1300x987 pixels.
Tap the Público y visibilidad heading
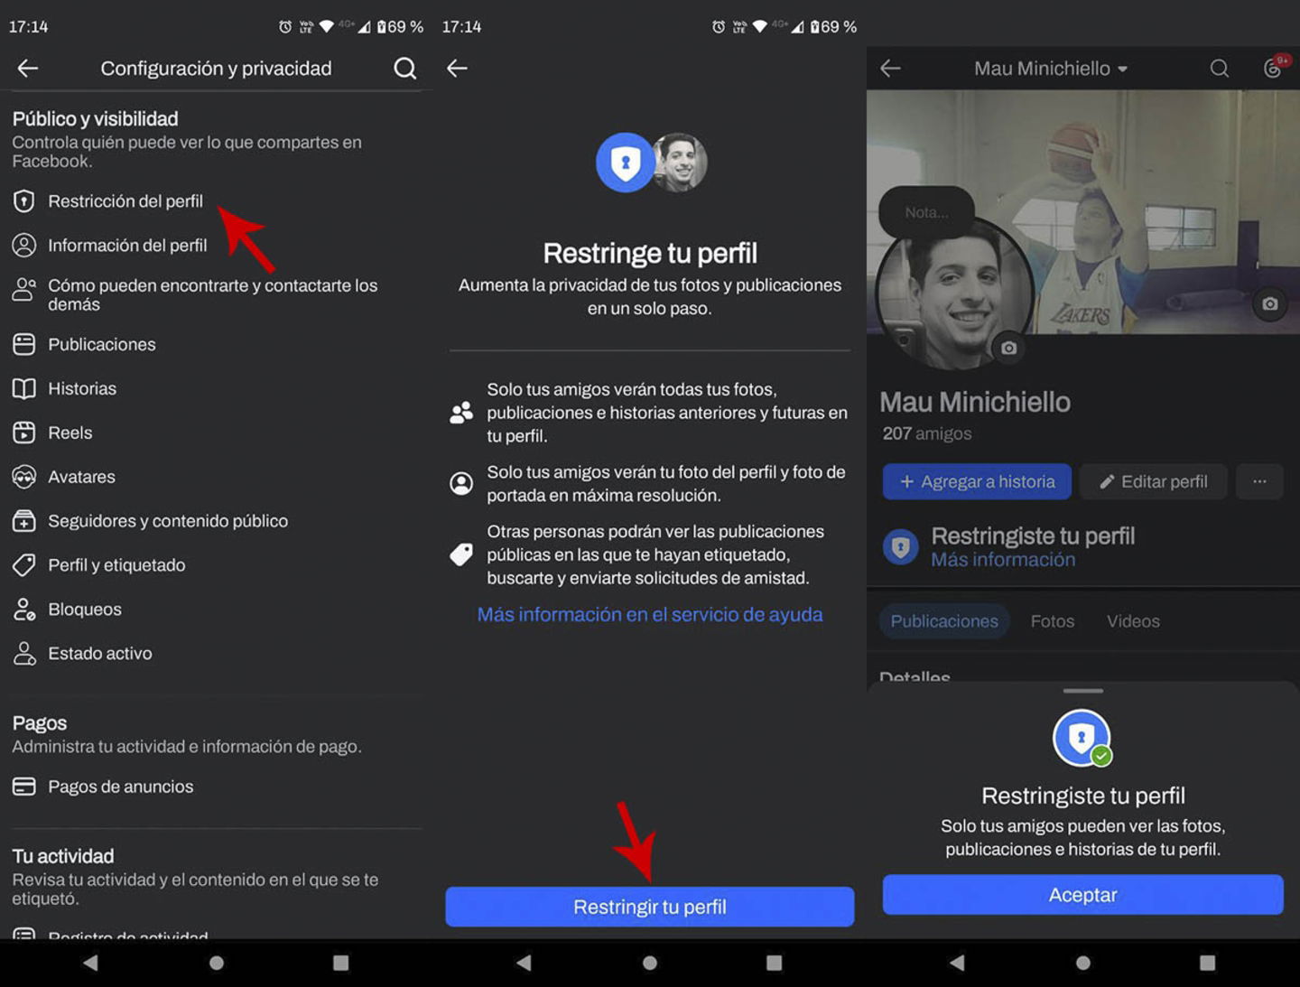point(95,118)
